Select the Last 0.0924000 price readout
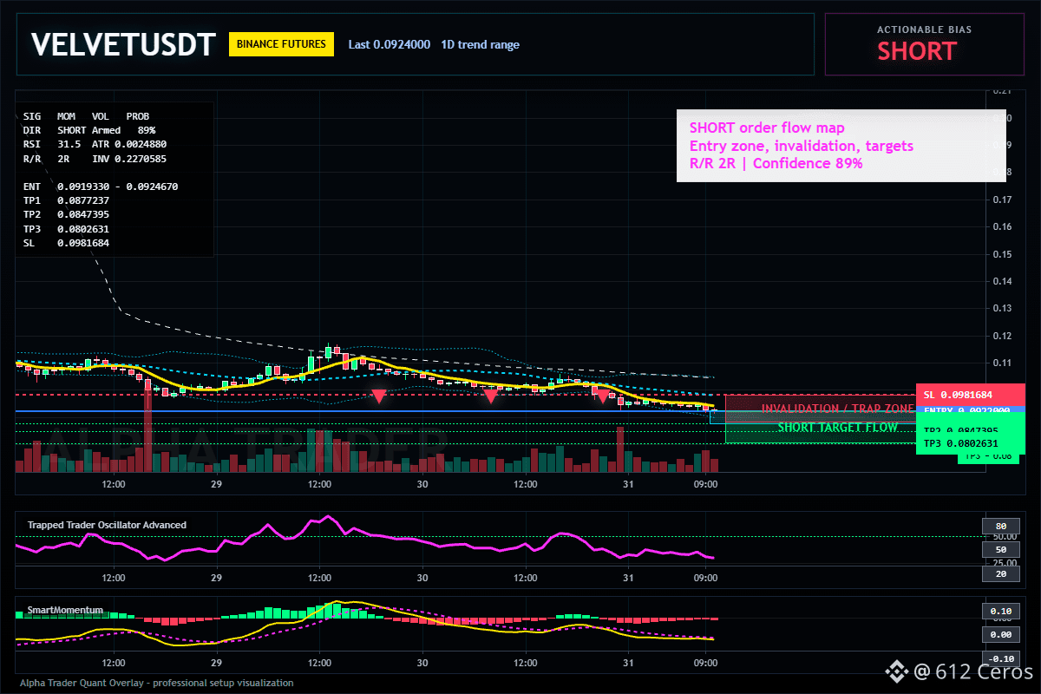This screenshot has height=694, width=1041. click(389, 44)
